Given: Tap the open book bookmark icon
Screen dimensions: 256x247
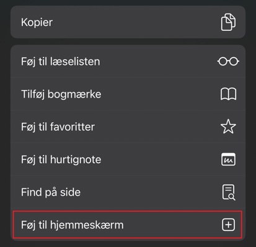Looking at the screenshot, I should click(x=228, y=94).
